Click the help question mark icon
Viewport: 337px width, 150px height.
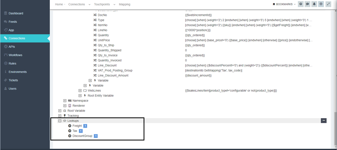tap(301, 4)
